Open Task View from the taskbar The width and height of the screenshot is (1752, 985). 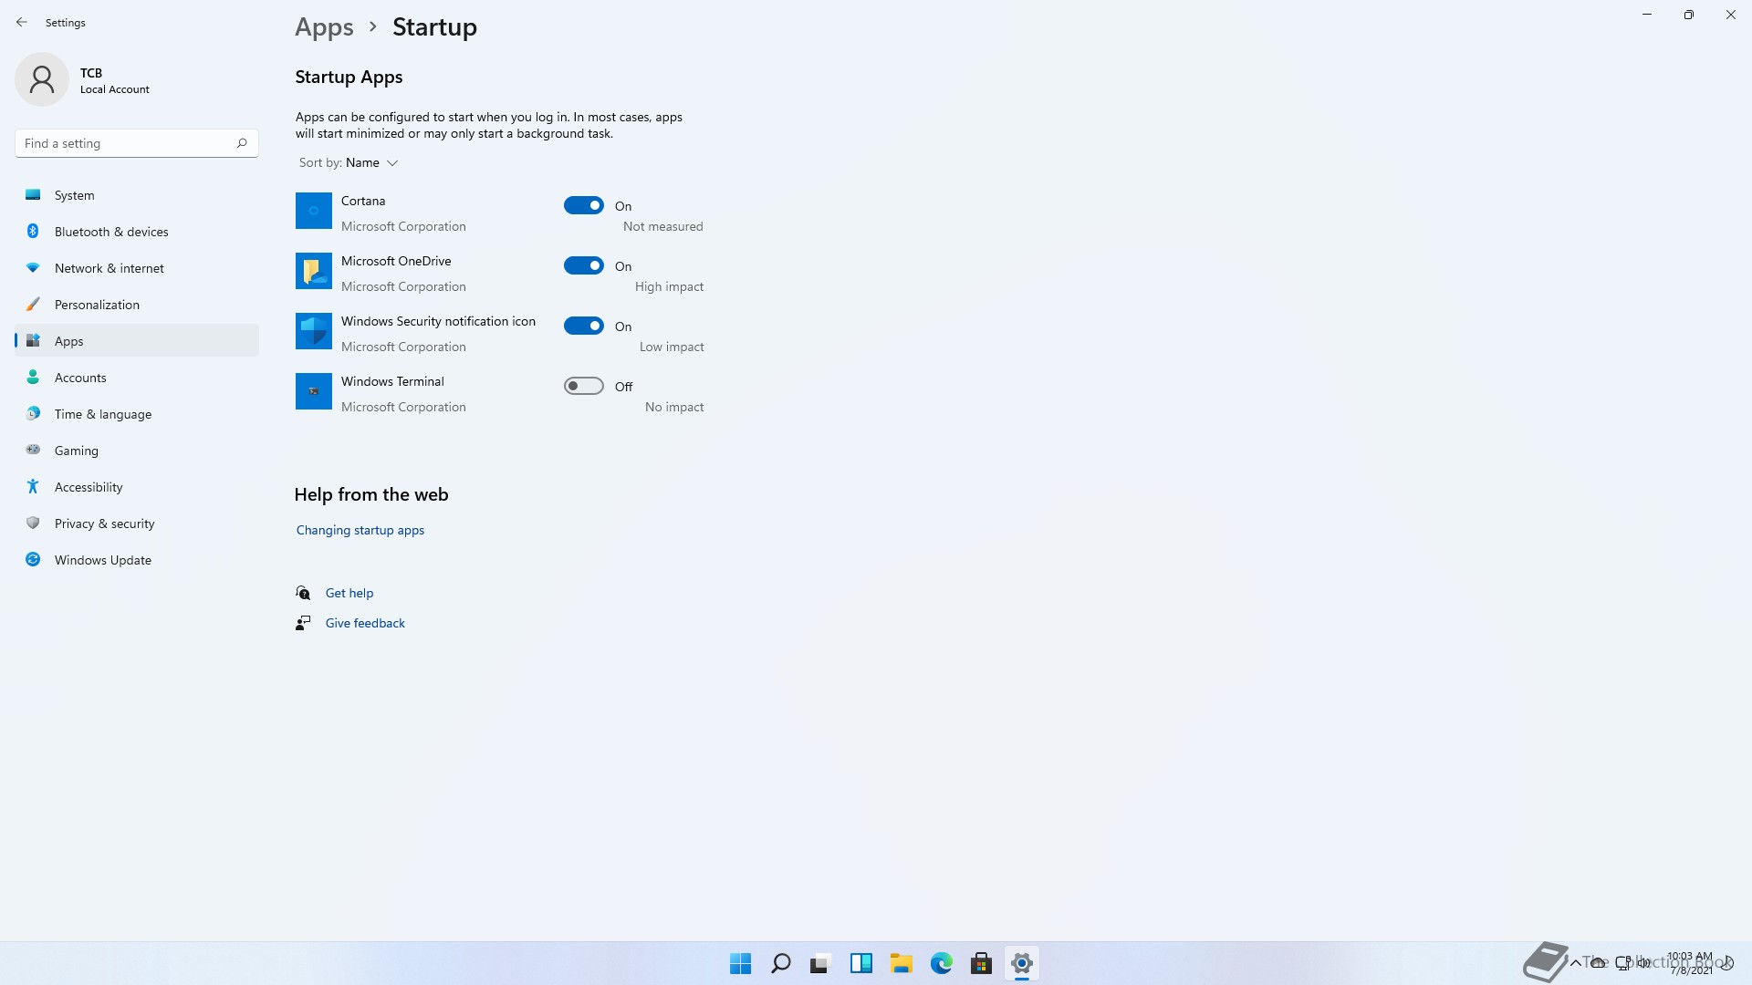(x=821, y=963)
